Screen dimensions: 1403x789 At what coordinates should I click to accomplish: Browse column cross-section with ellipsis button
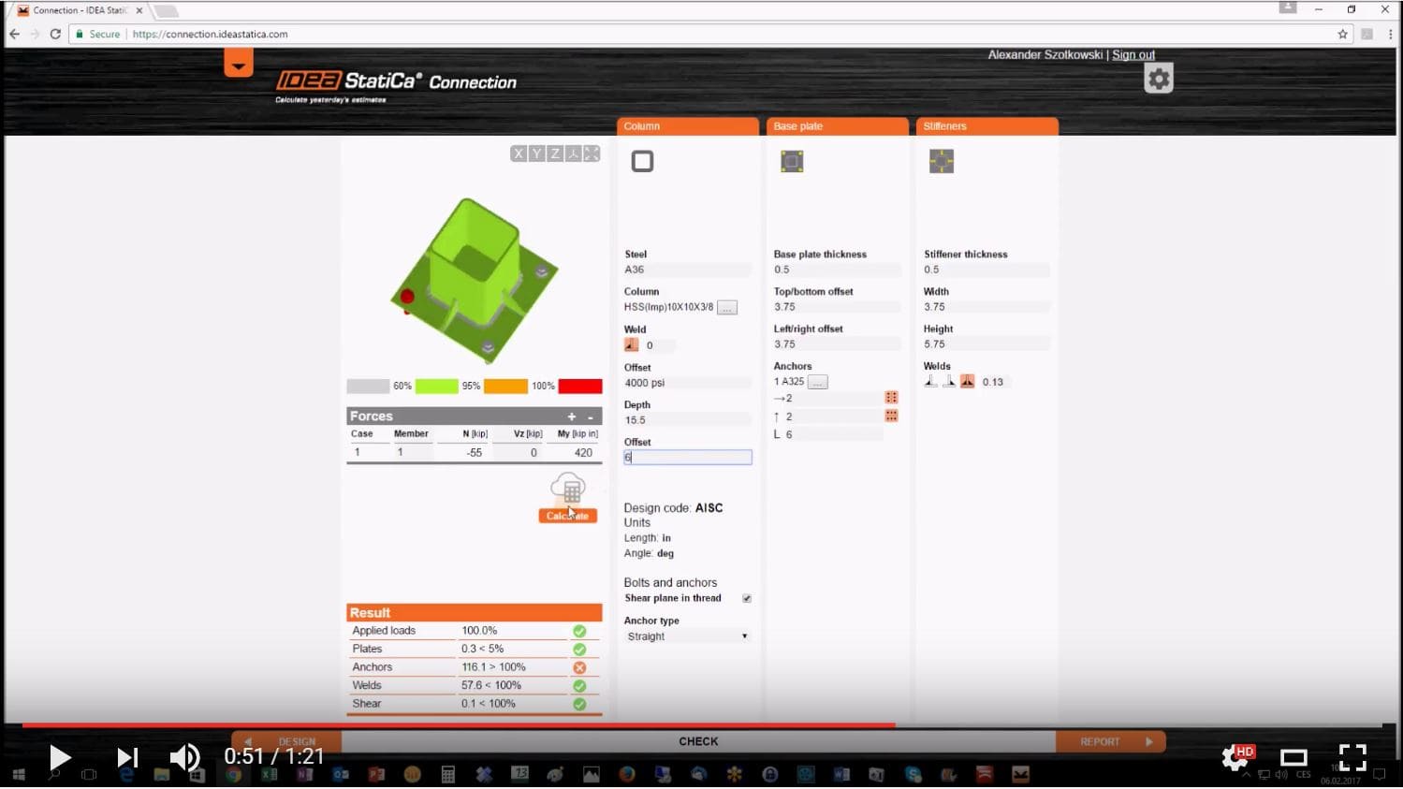727,307
